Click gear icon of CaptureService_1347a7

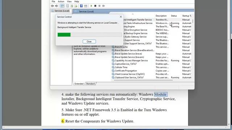point(113,64)
